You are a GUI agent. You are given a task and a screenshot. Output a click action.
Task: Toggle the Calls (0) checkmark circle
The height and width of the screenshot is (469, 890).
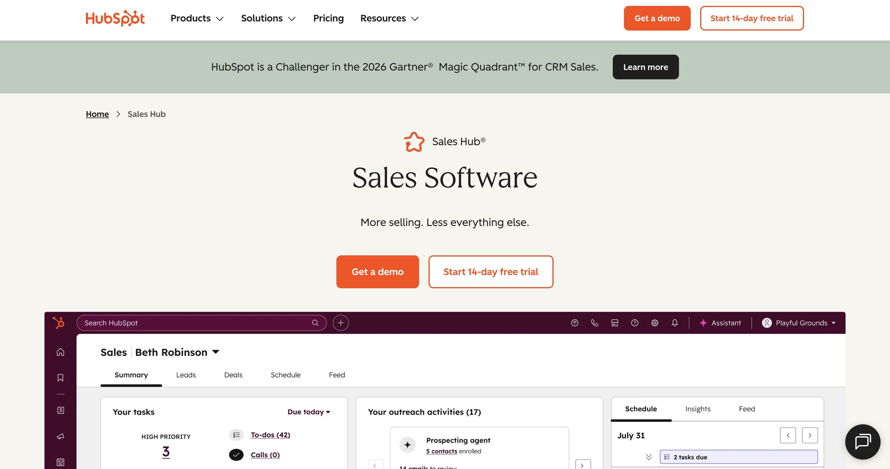pyautogui.click(x=236, y=455)
